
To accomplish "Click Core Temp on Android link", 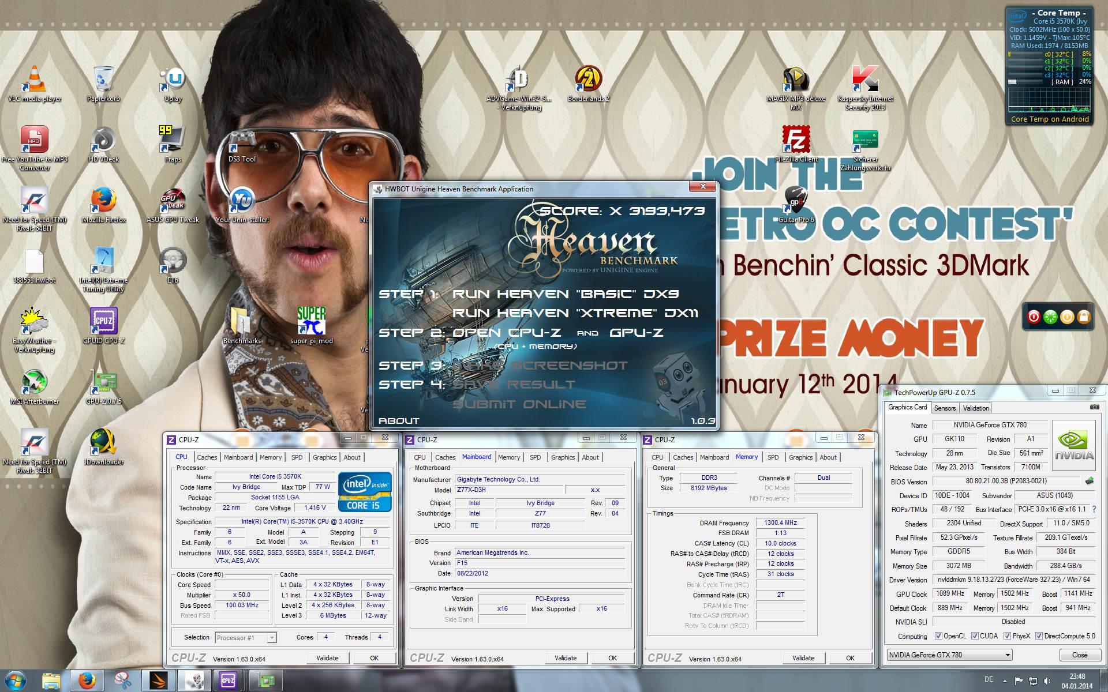I will [1050, 119].
